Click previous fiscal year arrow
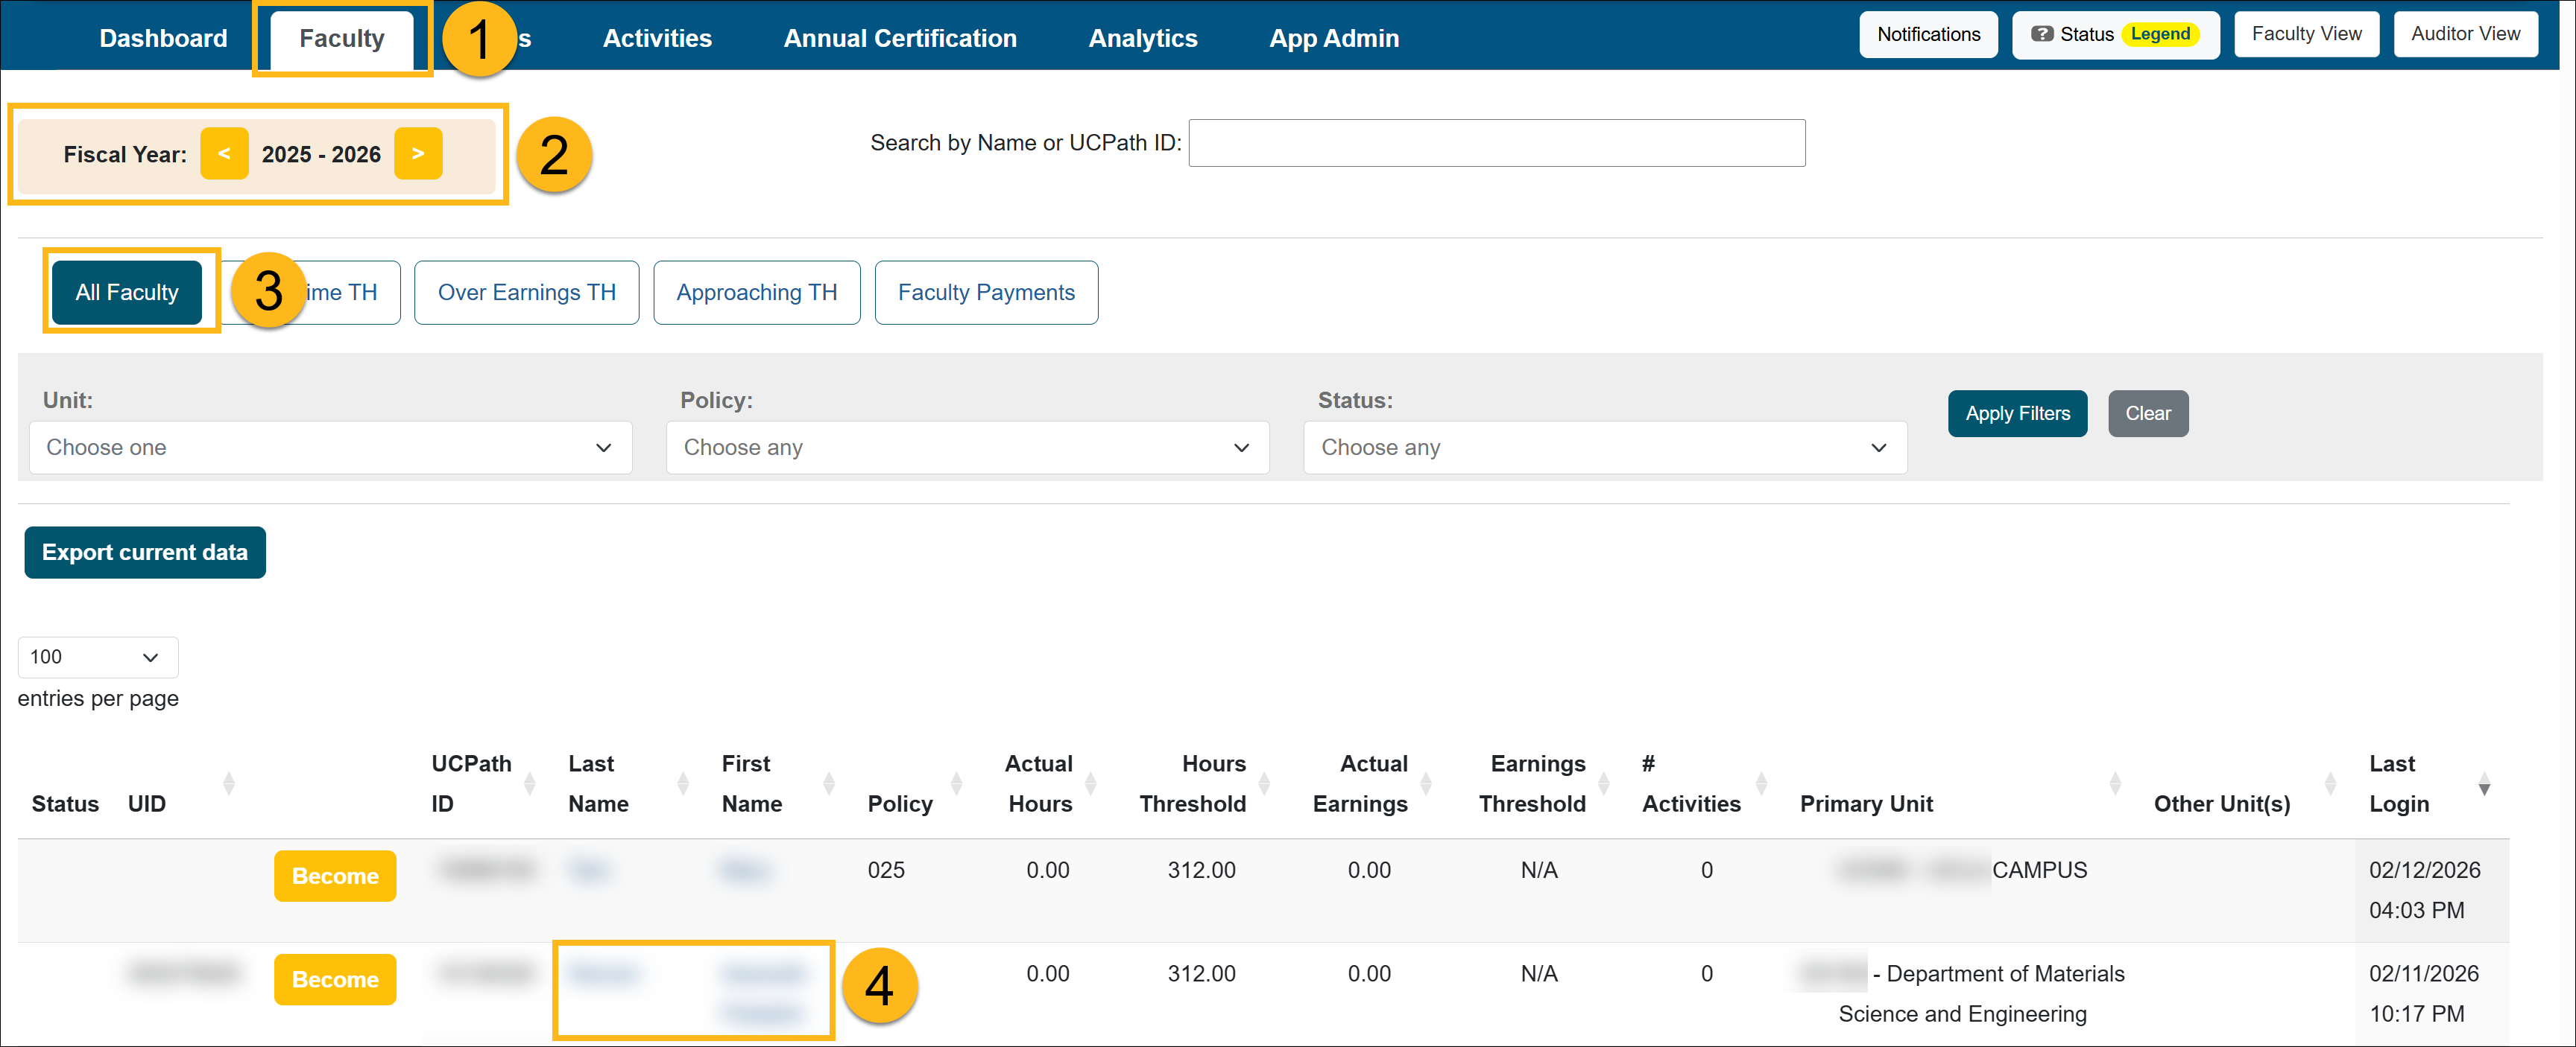 (224, 154)
